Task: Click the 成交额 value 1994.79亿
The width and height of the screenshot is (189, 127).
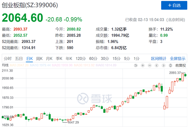Action: point(120,35)
